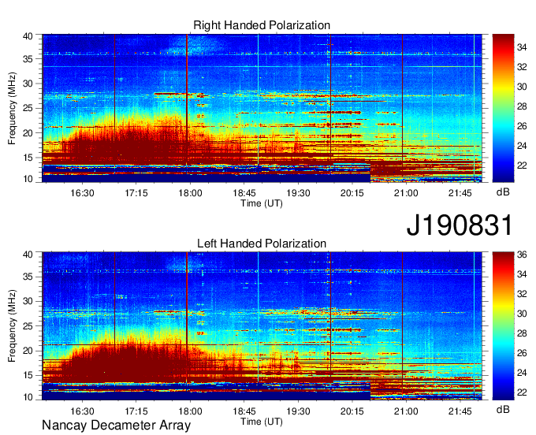Click the 21:45 tick of Right Handed plot
Image resolution: width=536 pixels, height=435 pixels.
460,193
